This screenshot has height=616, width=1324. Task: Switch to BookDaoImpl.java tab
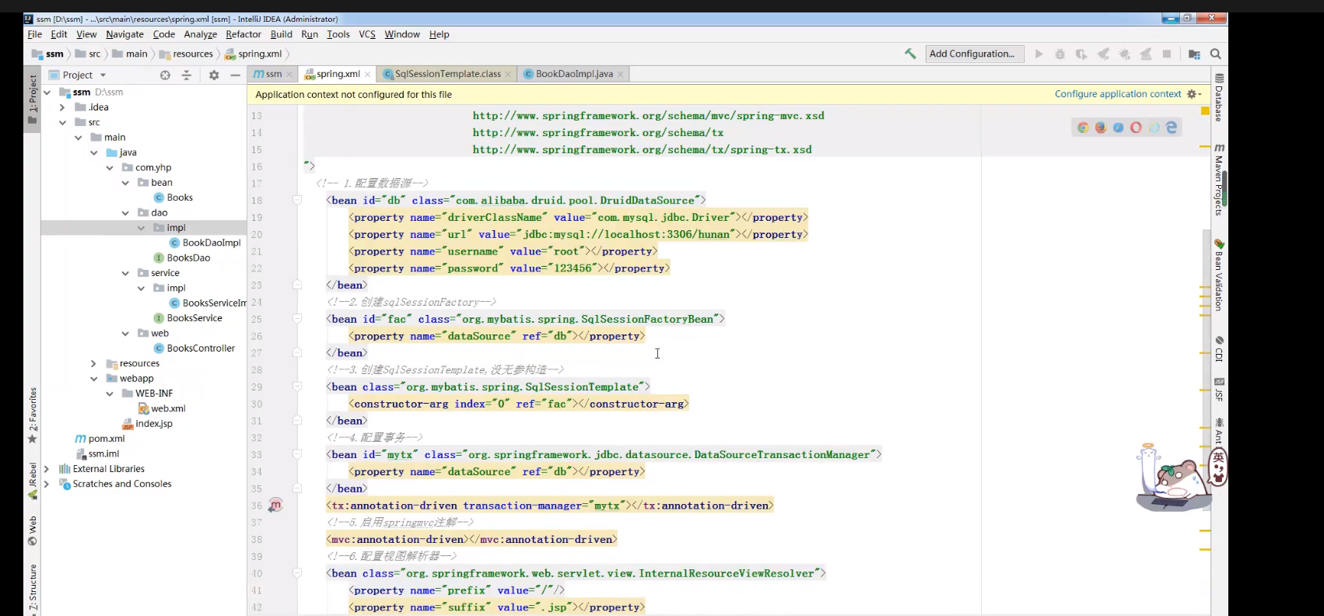pyautogui.click(x=574, y=74)
